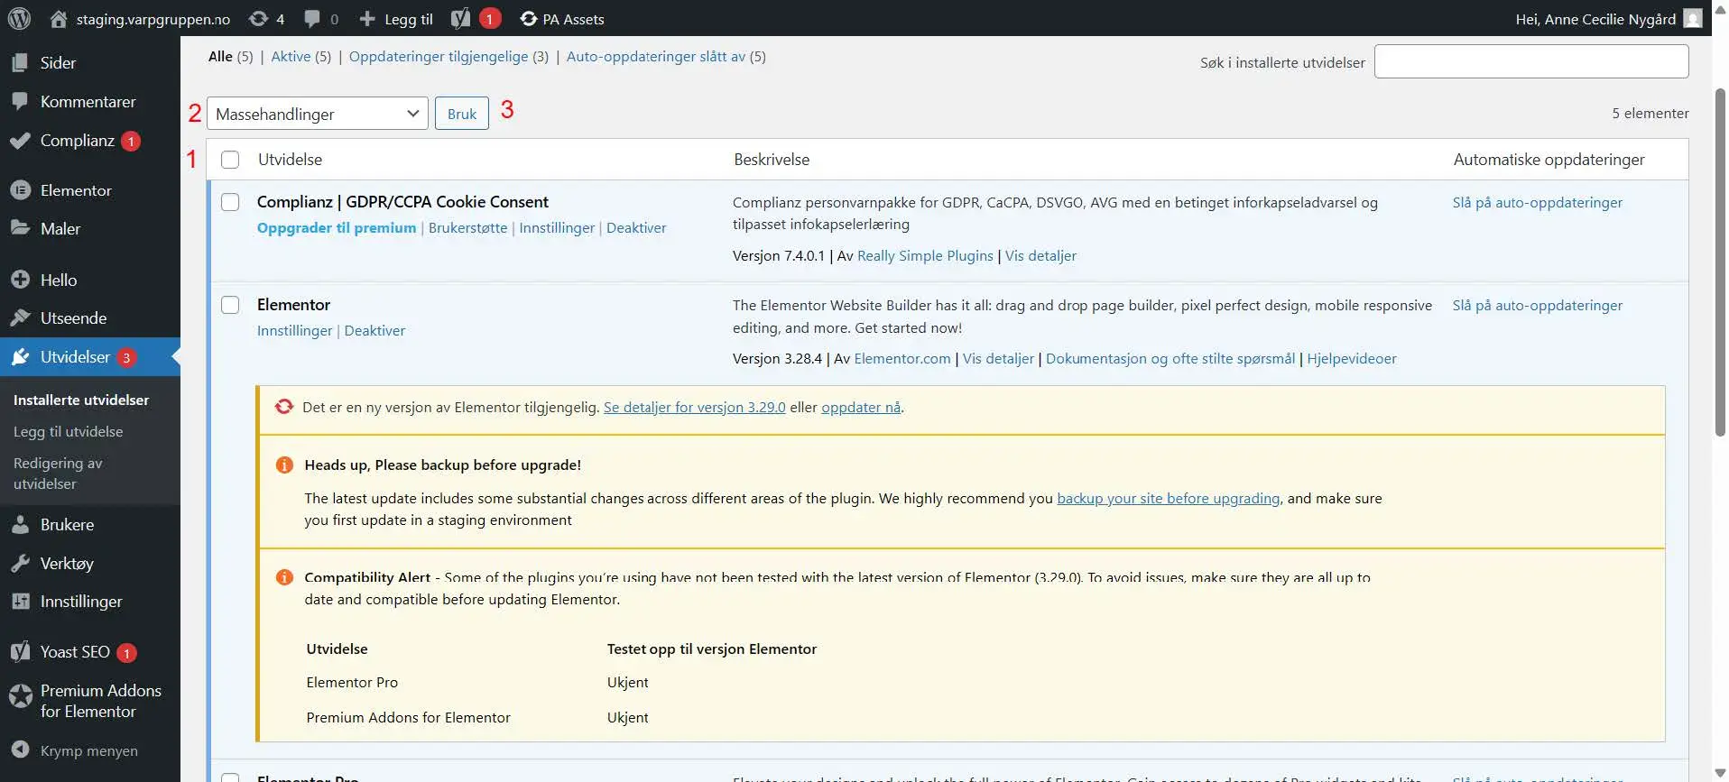Click the Maler folder icon in sidebar

click(x=20, y=228)
